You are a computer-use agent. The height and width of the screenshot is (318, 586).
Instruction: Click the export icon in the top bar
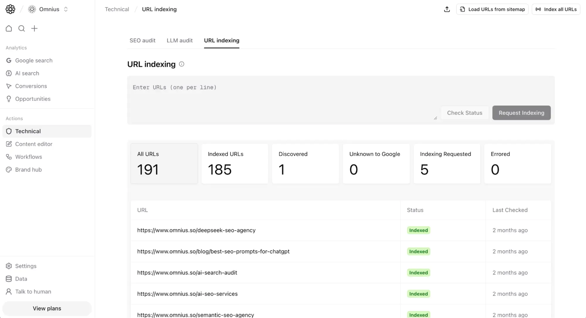coord(447,9)
